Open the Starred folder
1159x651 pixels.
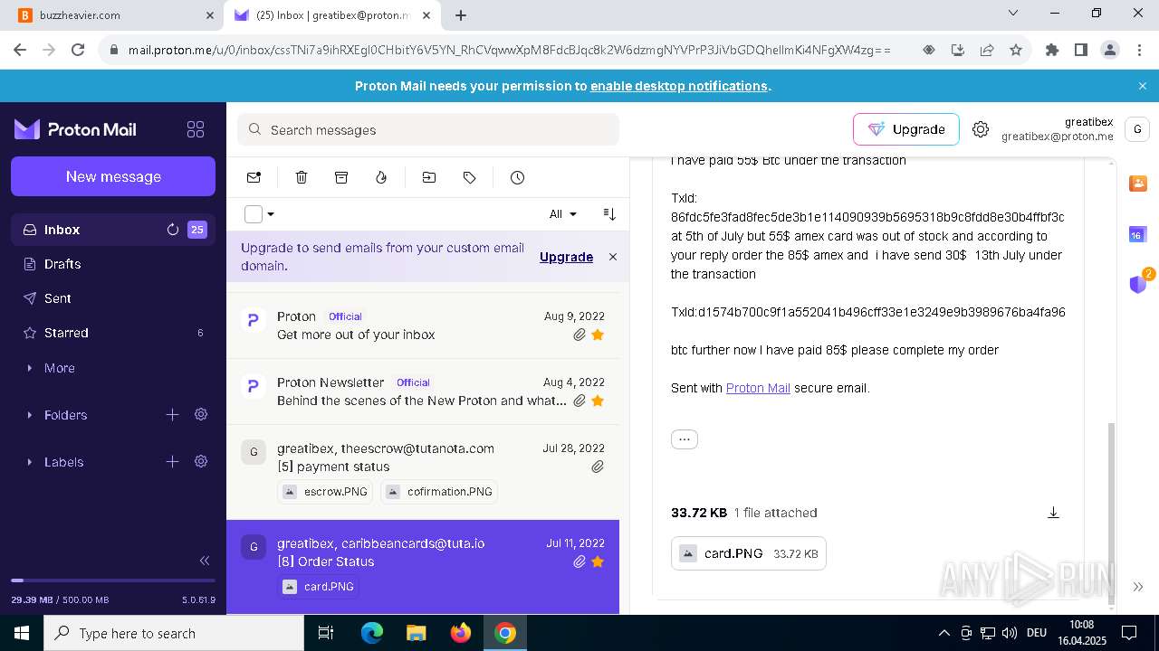[113, 333]
